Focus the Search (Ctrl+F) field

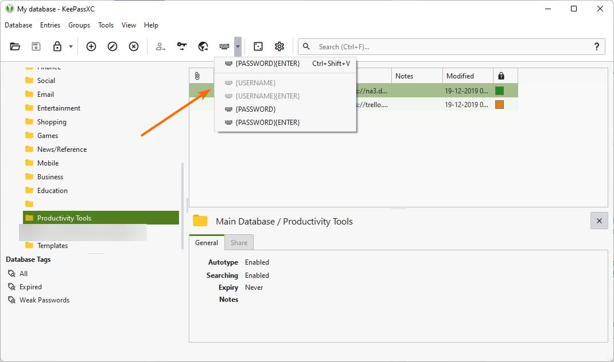(x=450, y=46)
